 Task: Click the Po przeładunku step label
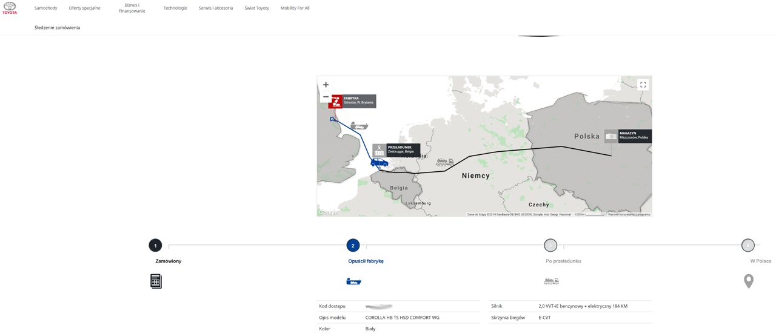point(564,261)
